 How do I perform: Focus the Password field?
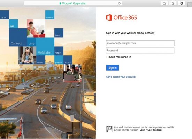[x=140, y=50]
